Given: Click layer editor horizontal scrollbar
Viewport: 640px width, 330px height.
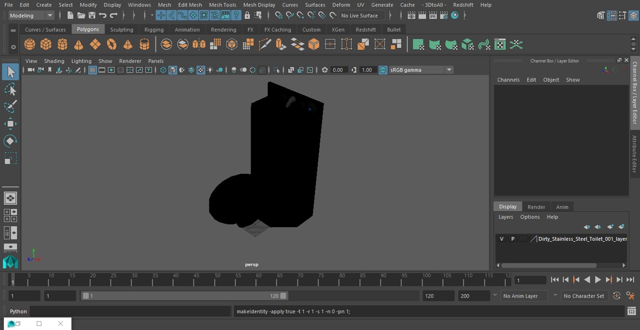Looking at the screenshot, I should (549, 265).
